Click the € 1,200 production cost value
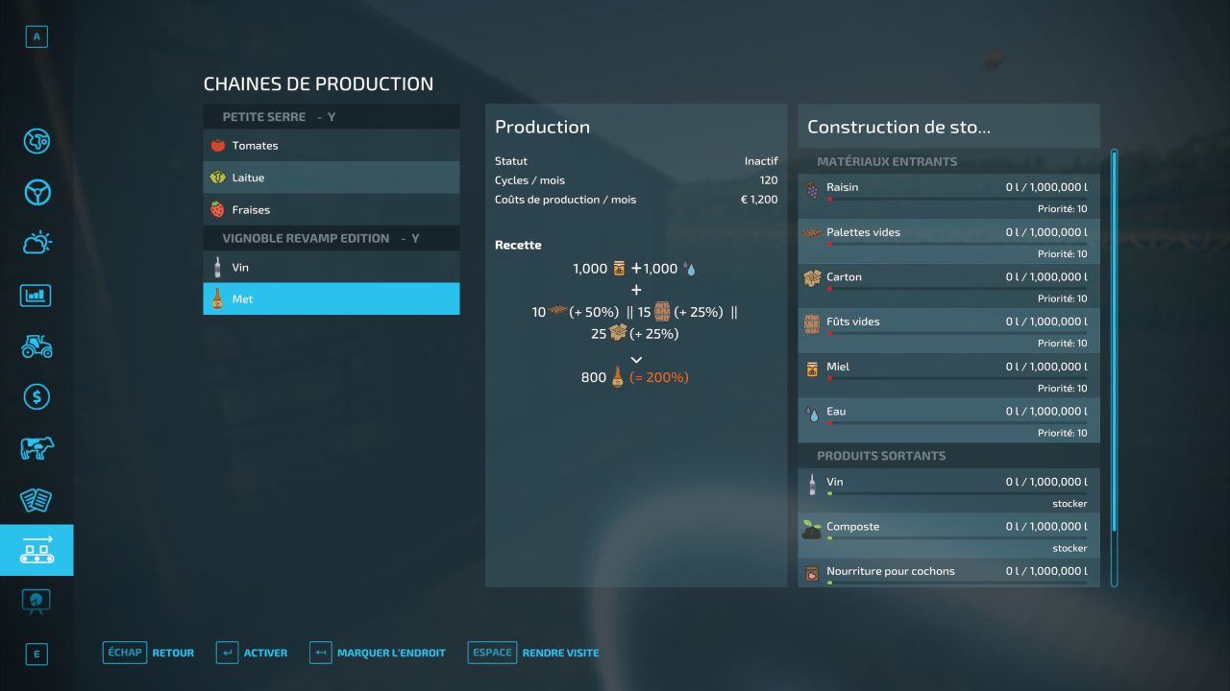 759,200
